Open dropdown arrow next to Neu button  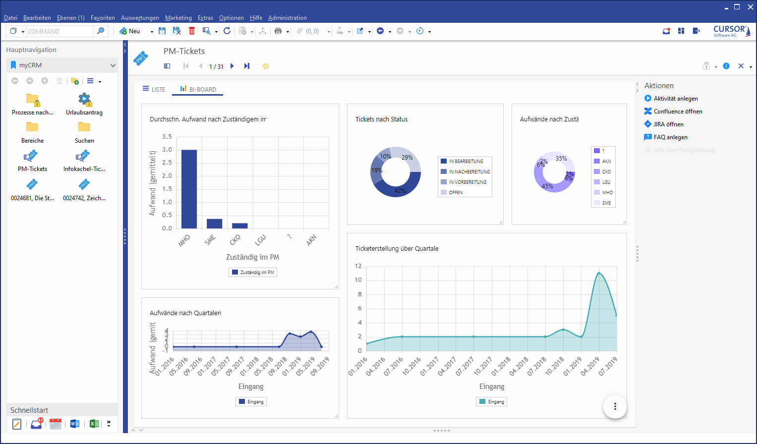pyautogui.click(x=152, y=32)
